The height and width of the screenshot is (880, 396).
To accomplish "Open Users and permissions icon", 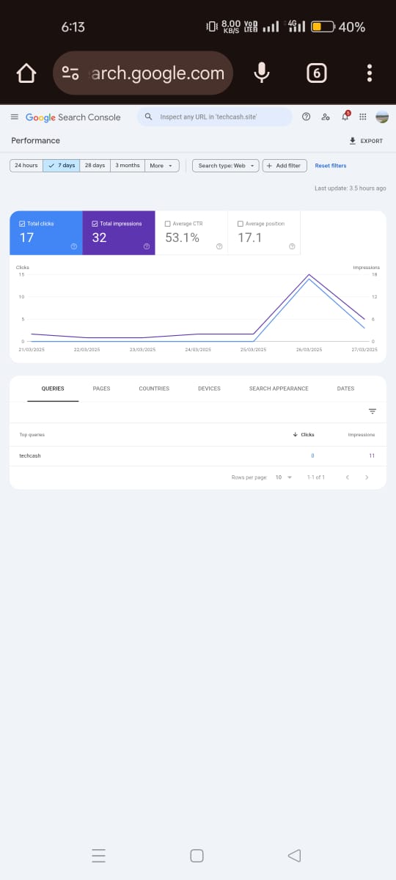I will click(326, 117).
